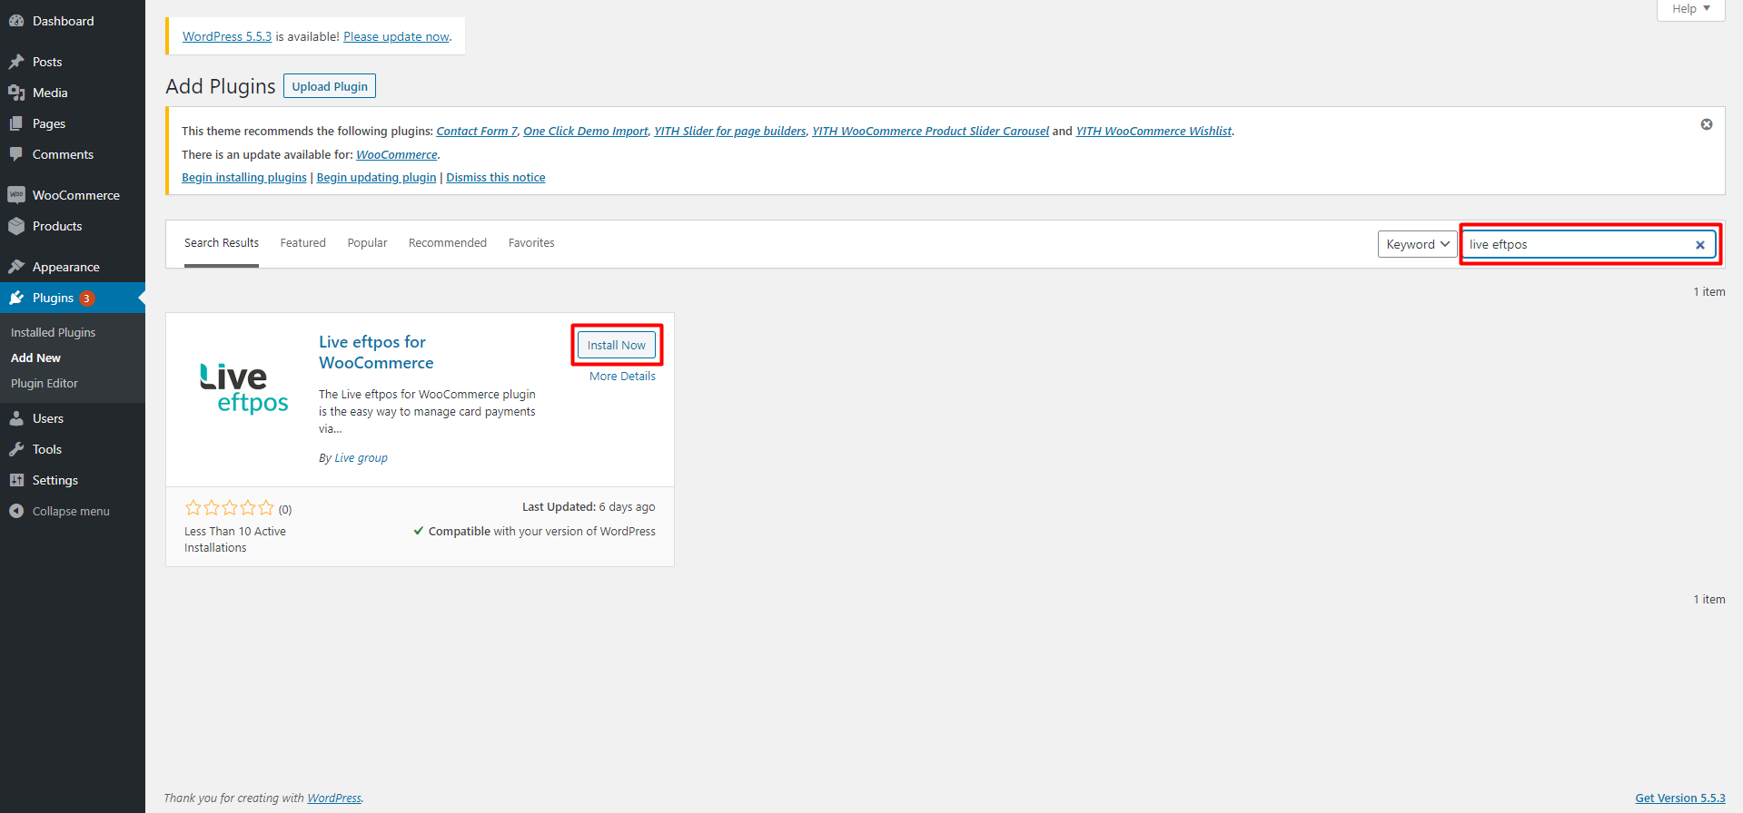The width and height of the screenshot is (1743, 813).
Task: Click the Add Plugins page heading
Action: (x=221, y=86)
